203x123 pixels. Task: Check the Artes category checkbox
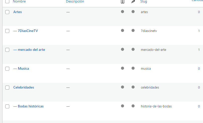tap(7, 12)
